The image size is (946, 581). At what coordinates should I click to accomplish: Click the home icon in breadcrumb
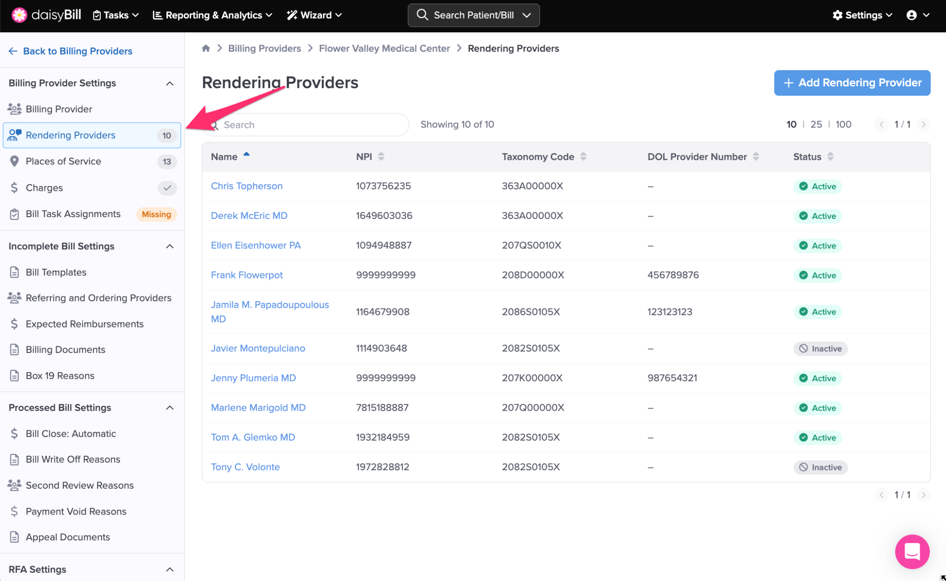(206, 48)
